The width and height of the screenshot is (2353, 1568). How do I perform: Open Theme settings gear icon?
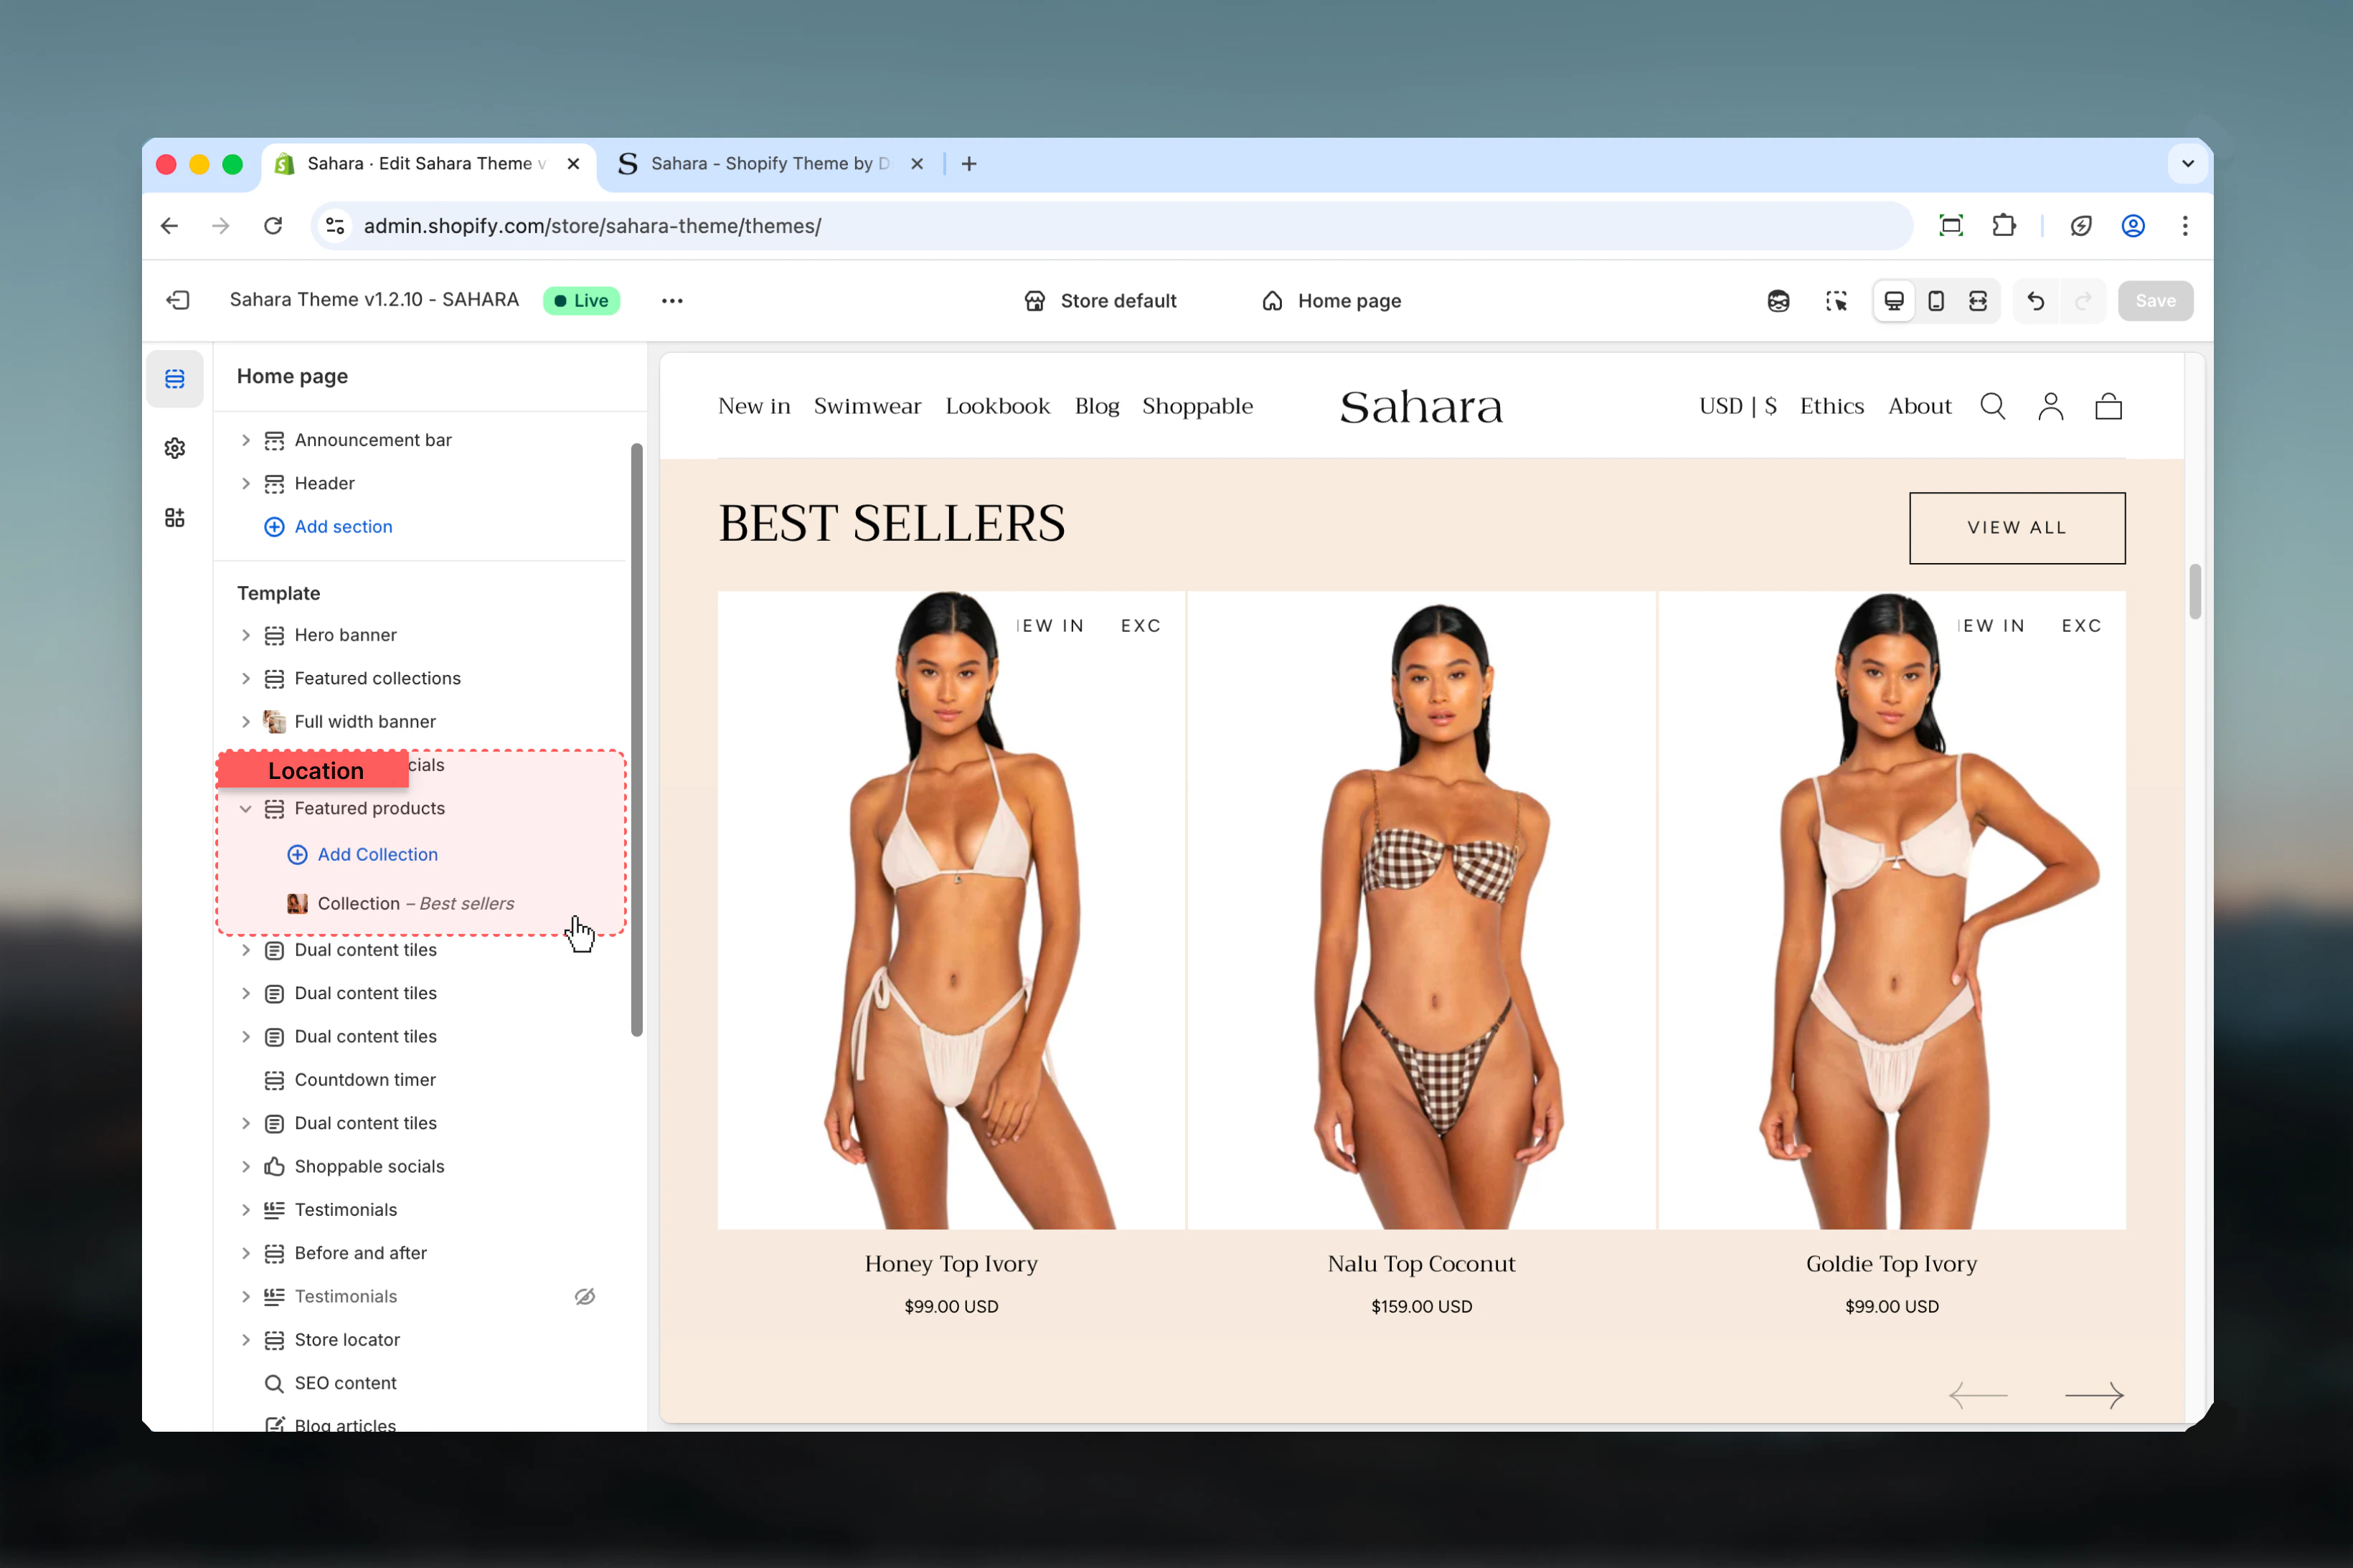pos(175,448)
